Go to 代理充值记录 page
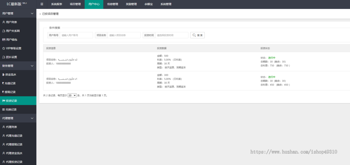The width and height of the screenshot is (350, 165). 18,136
